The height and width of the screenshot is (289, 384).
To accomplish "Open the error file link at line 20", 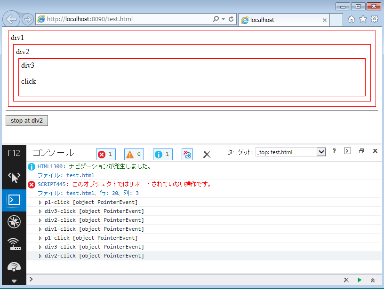I will (88, 193).
